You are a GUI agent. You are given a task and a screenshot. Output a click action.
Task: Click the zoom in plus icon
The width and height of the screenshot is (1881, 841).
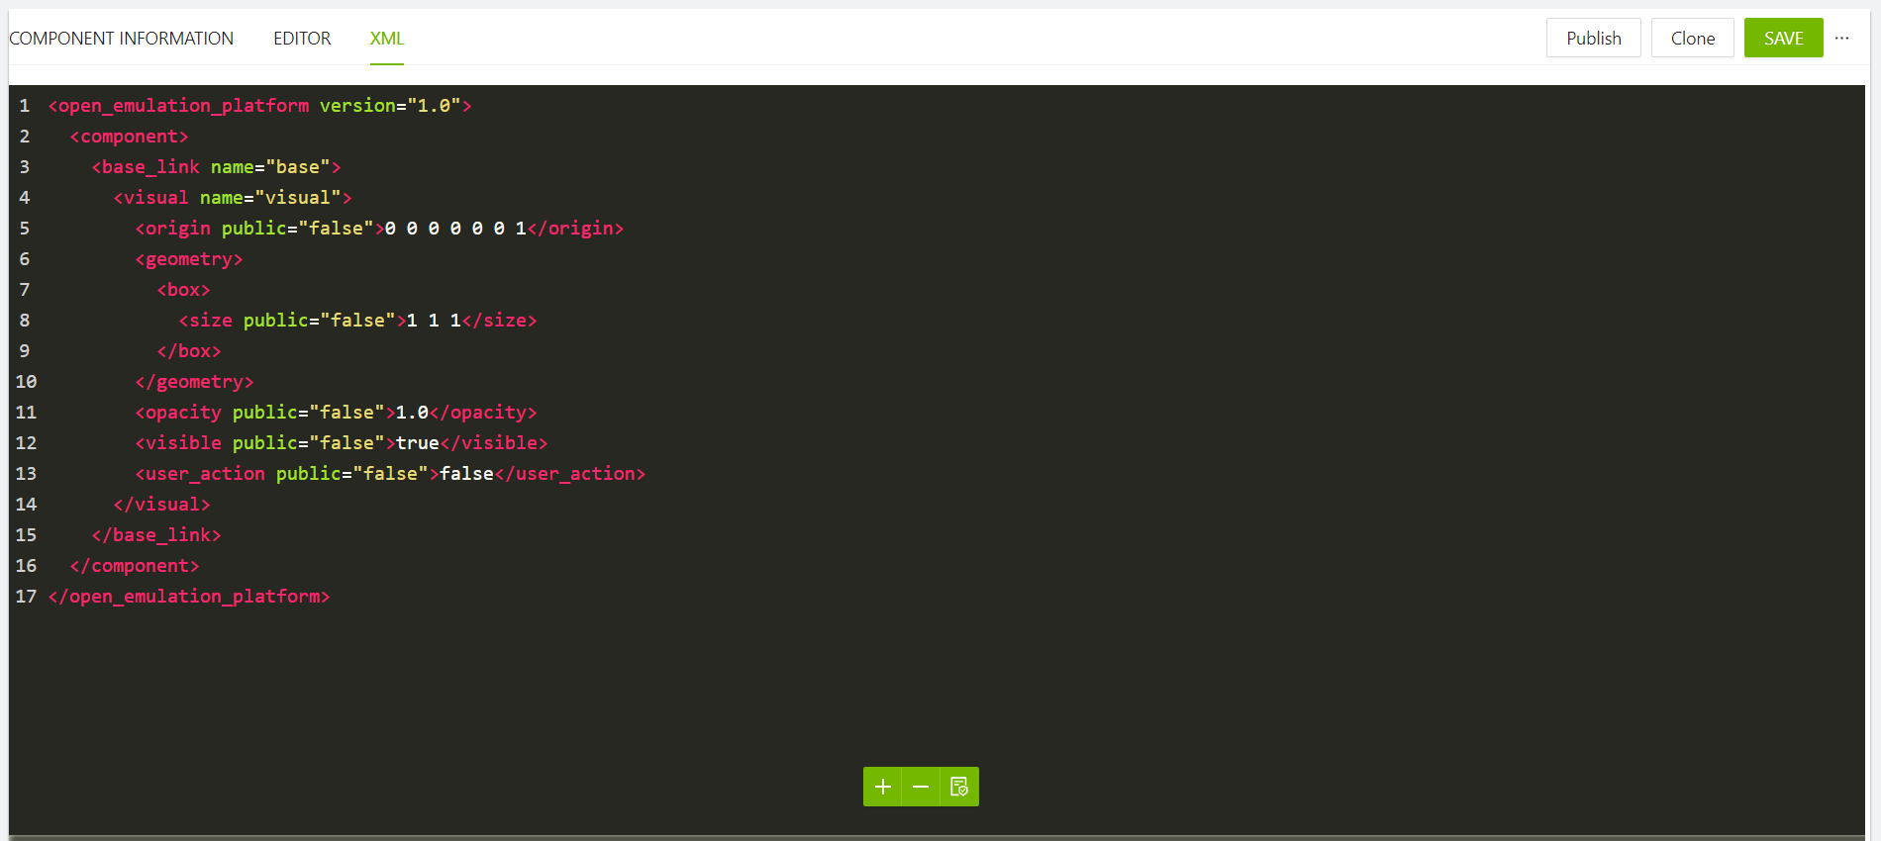coord(882,787)
